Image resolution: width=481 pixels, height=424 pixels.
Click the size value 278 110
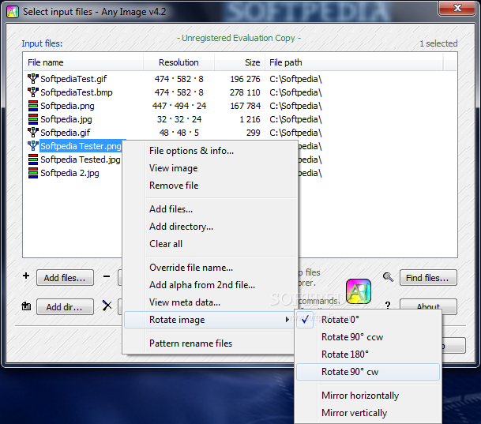[245, 92]
